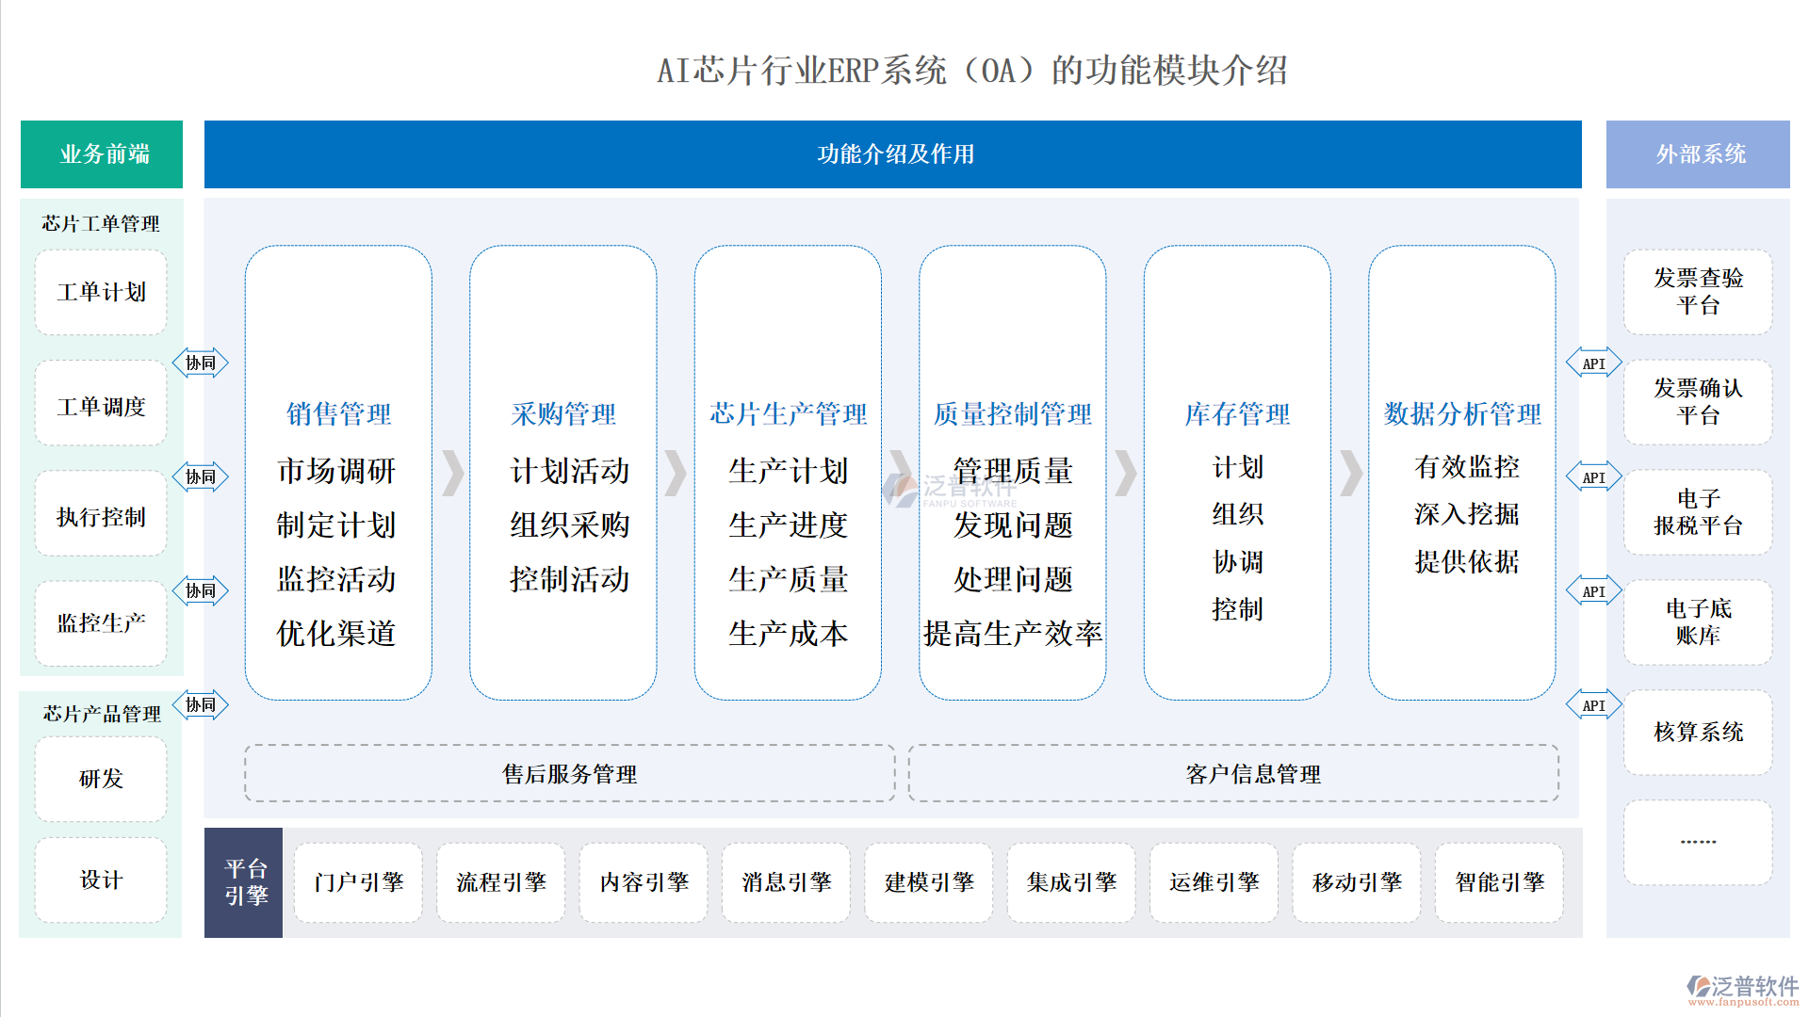Toggle the 协同 badge near 芯片产品管理
1809x1017 pixels.
[x=201, y=704]
